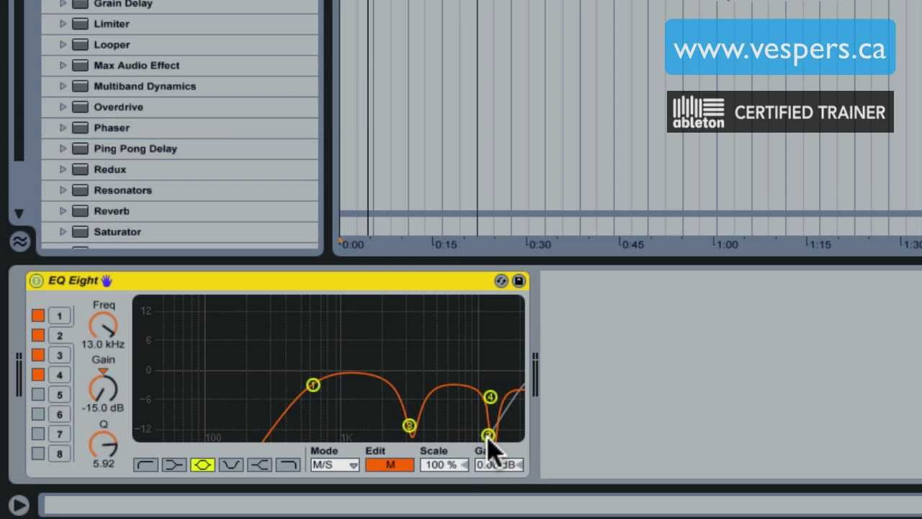Click the EQ Eight save preset icon
Screen dimensions: 922x519
click(x=519, y=281)
